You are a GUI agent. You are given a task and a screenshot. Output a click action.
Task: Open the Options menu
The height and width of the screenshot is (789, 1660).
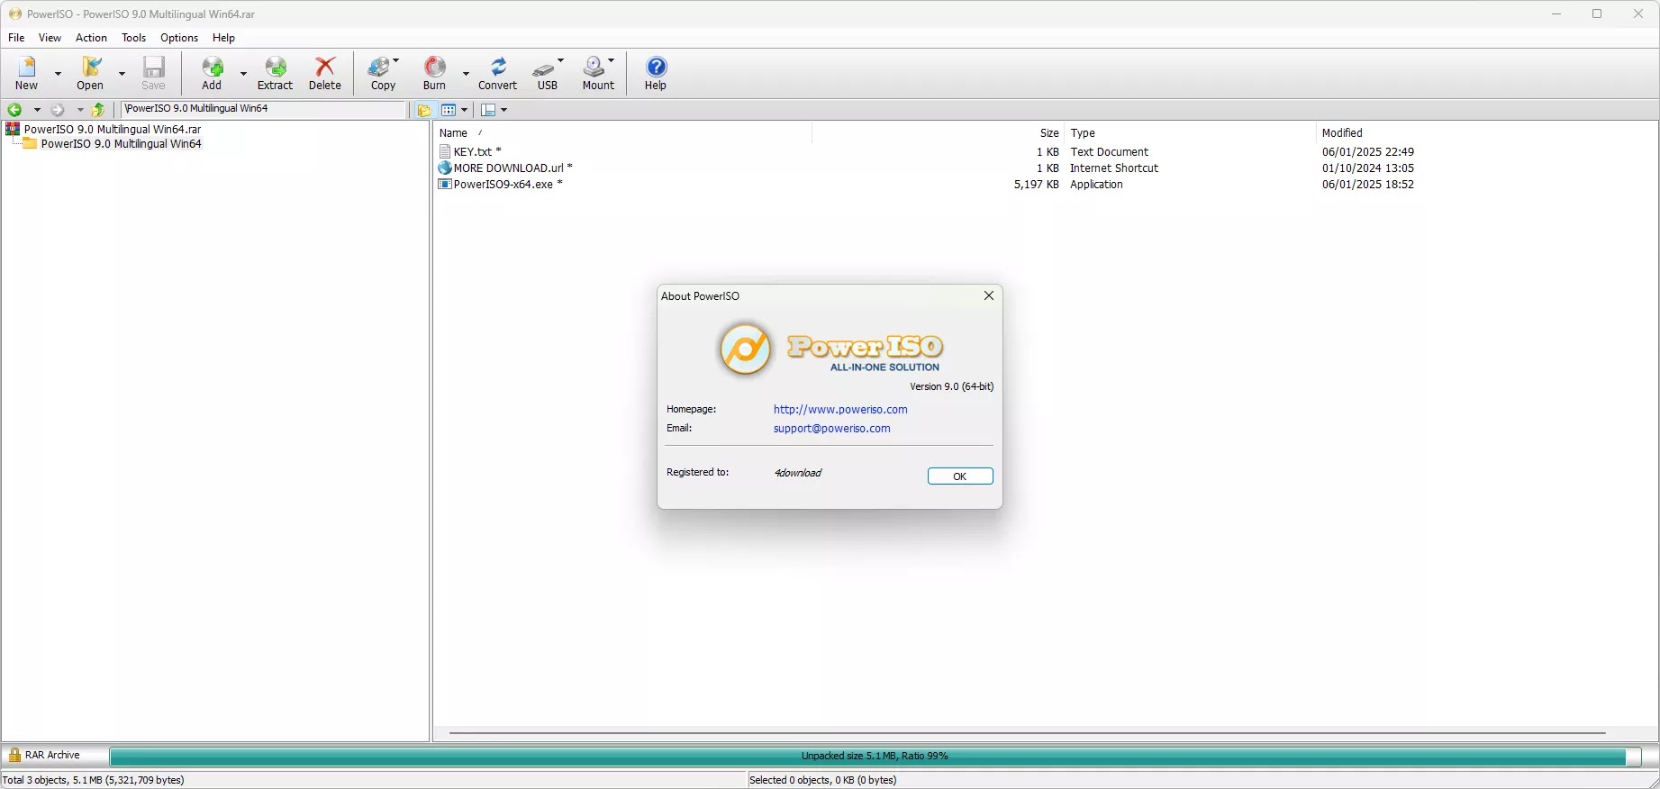click(x=179, y=38)
